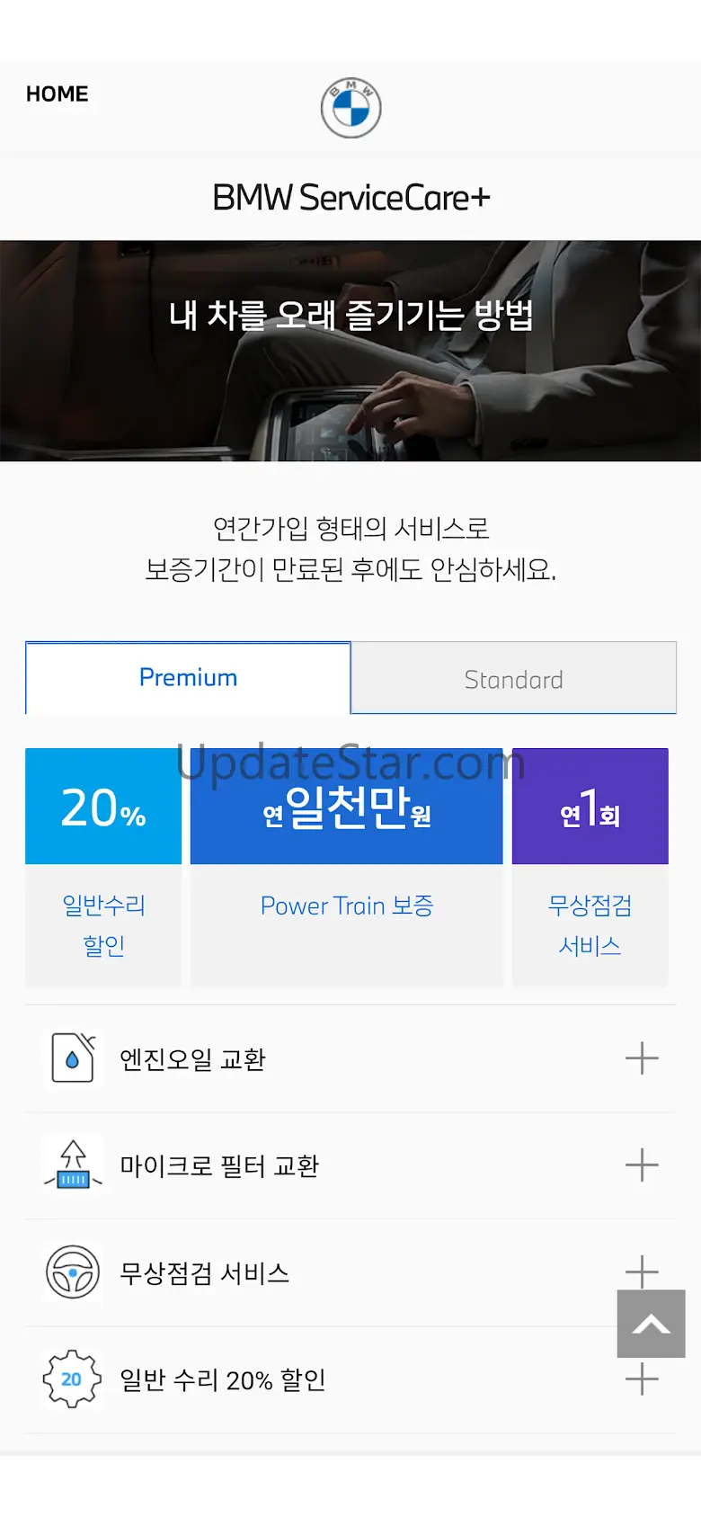Select the blue 연 일천만원 tile
This screenshot has width=701, height=1517.
pos(346,808)
